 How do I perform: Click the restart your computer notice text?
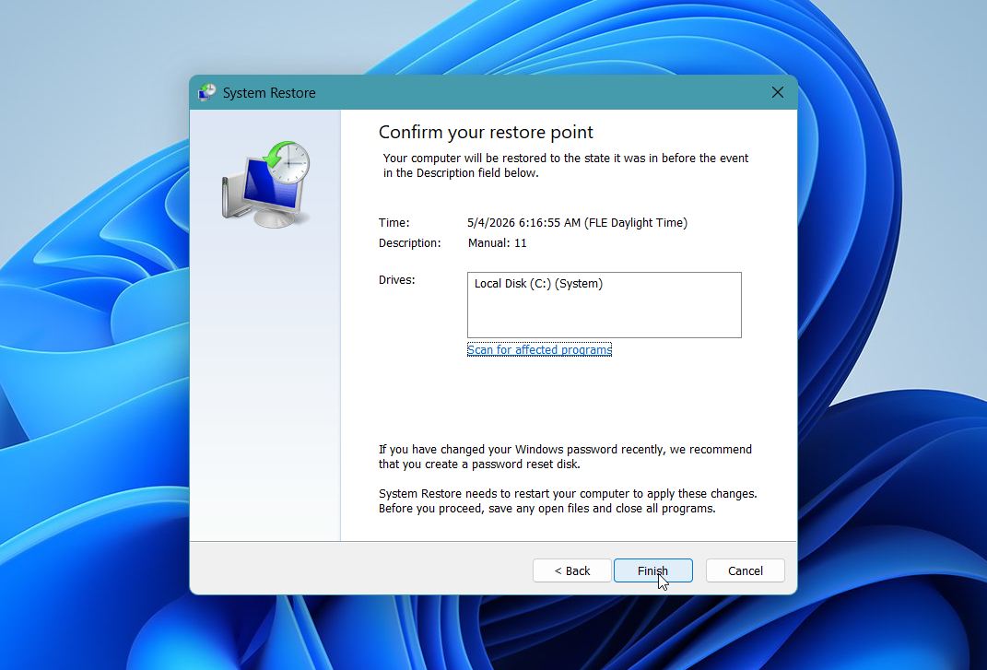[568, 500]
